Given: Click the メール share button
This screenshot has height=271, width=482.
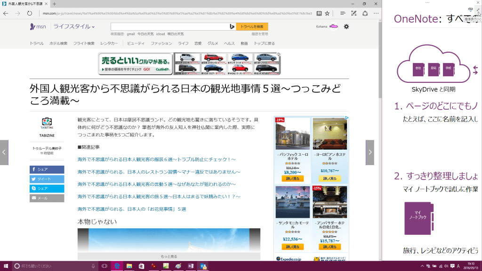Looking at the screenshot, I should 47,198.
